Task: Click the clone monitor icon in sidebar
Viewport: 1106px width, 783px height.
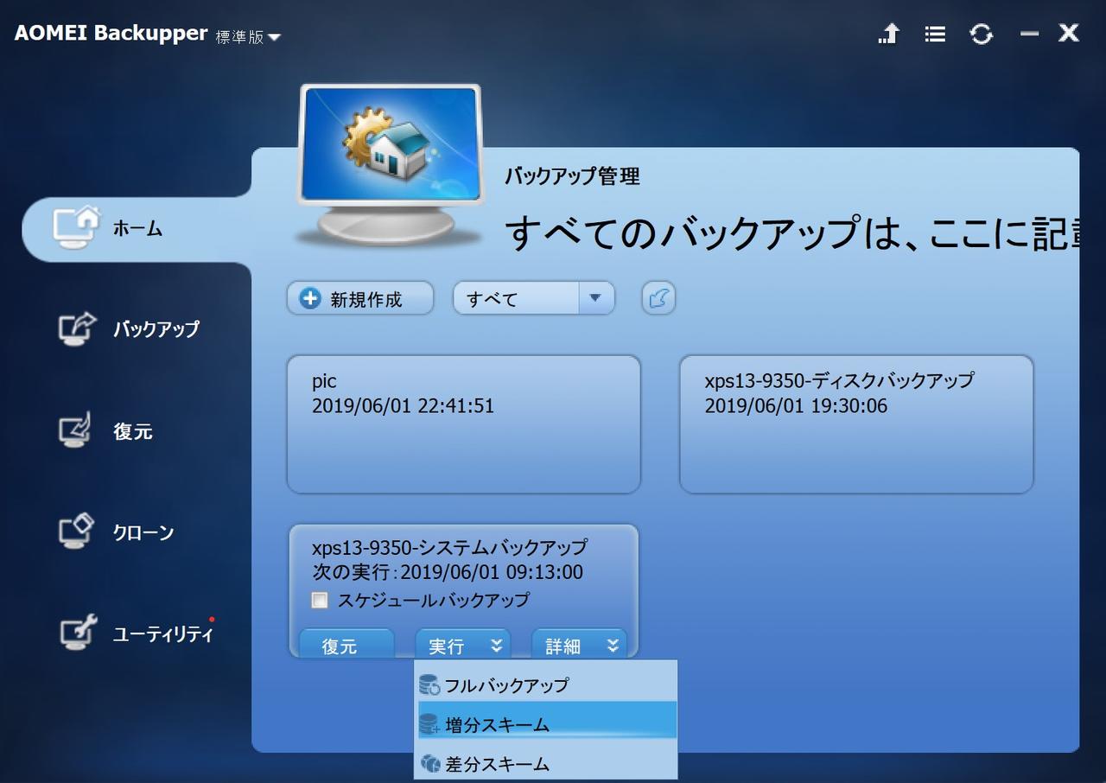Action: (x=75, y=532)
